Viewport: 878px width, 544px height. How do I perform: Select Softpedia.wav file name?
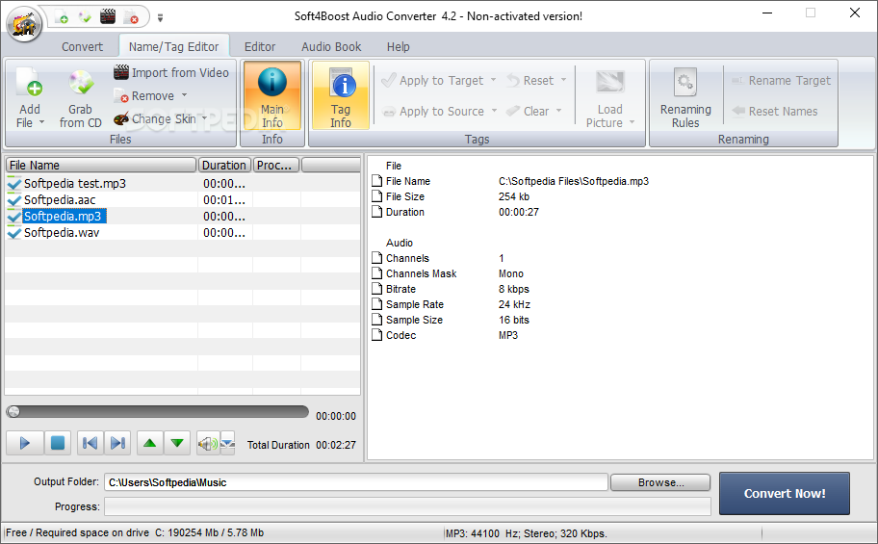pyautogui.click(x=62, y=232)
